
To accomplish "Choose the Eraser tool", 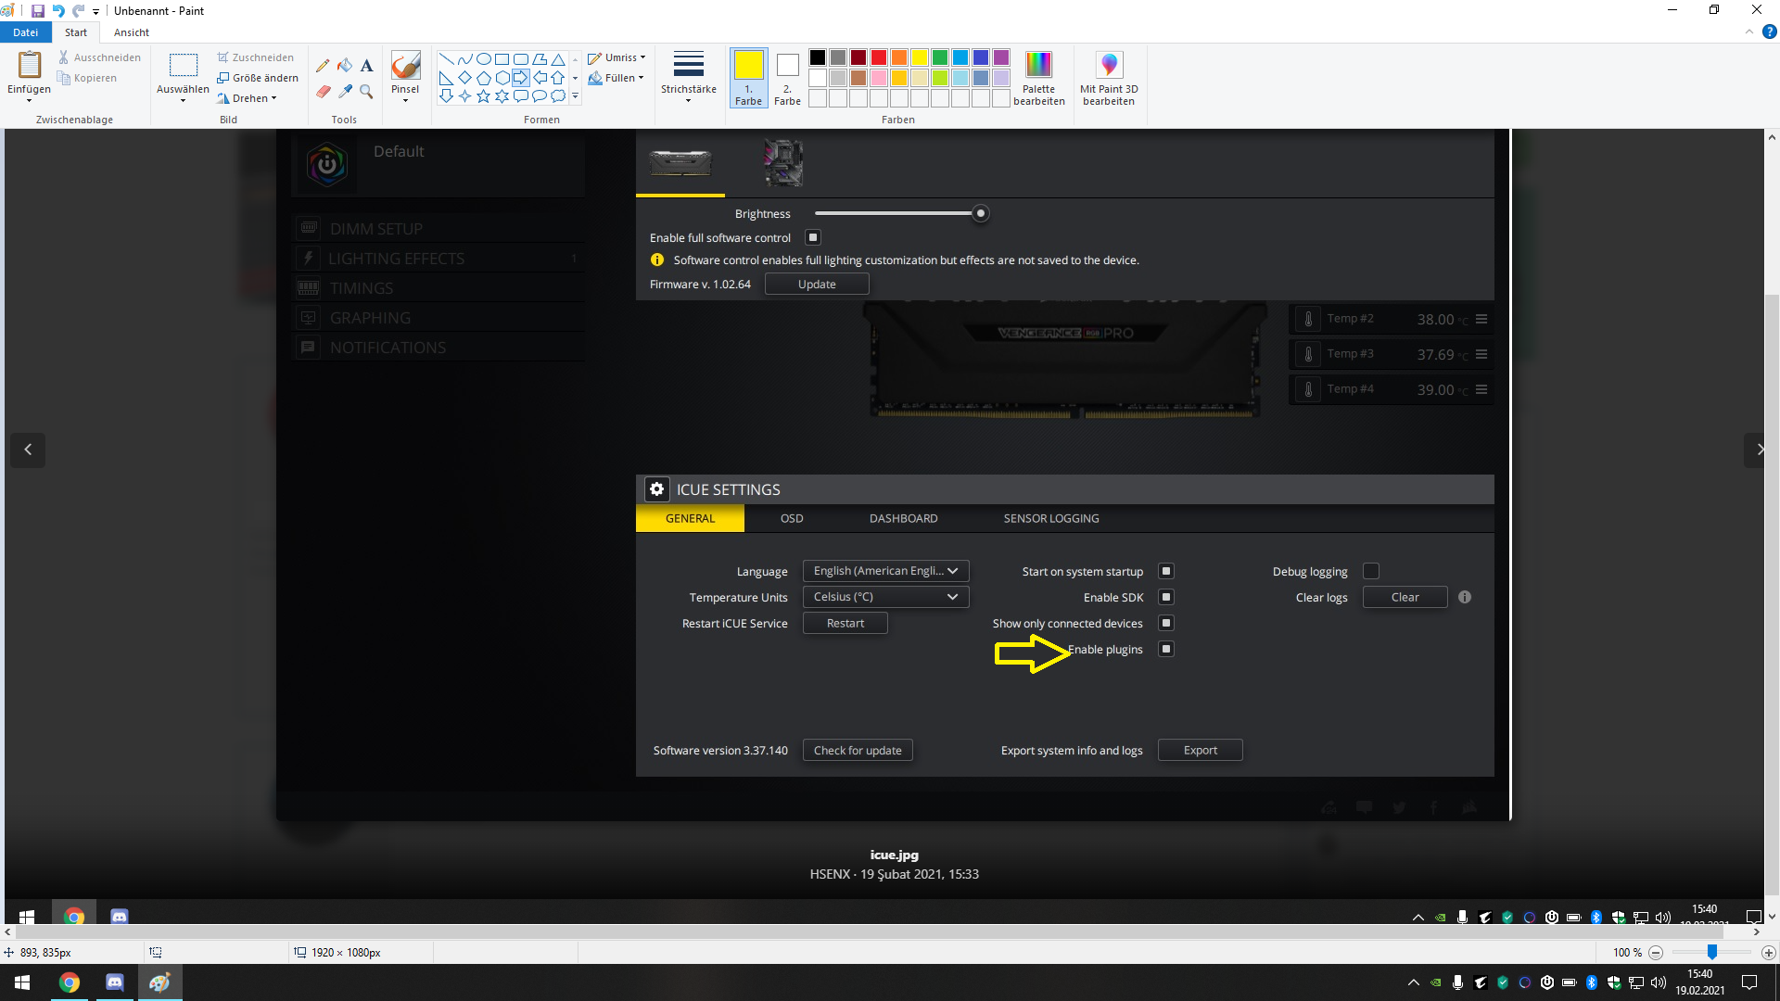I will [x=323, y=91].
